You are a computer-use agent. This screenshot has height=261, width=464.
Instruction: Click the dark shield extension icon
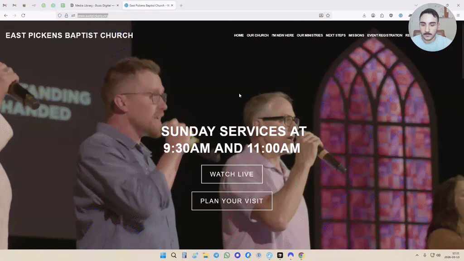tap(391, 15)
